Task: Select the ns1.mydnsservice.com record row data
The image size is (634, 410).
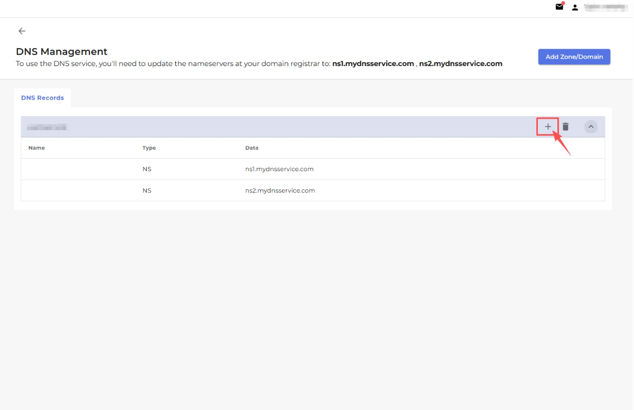Action: tap(279, 169)
